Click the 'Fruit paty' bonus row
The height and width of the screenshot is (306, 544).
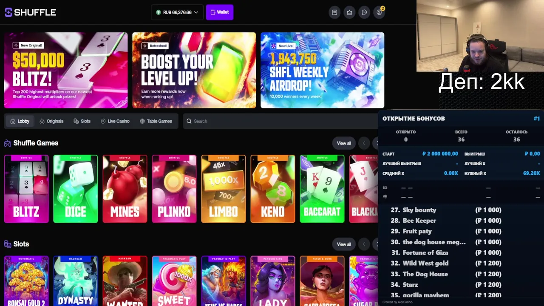pos(446,231)
